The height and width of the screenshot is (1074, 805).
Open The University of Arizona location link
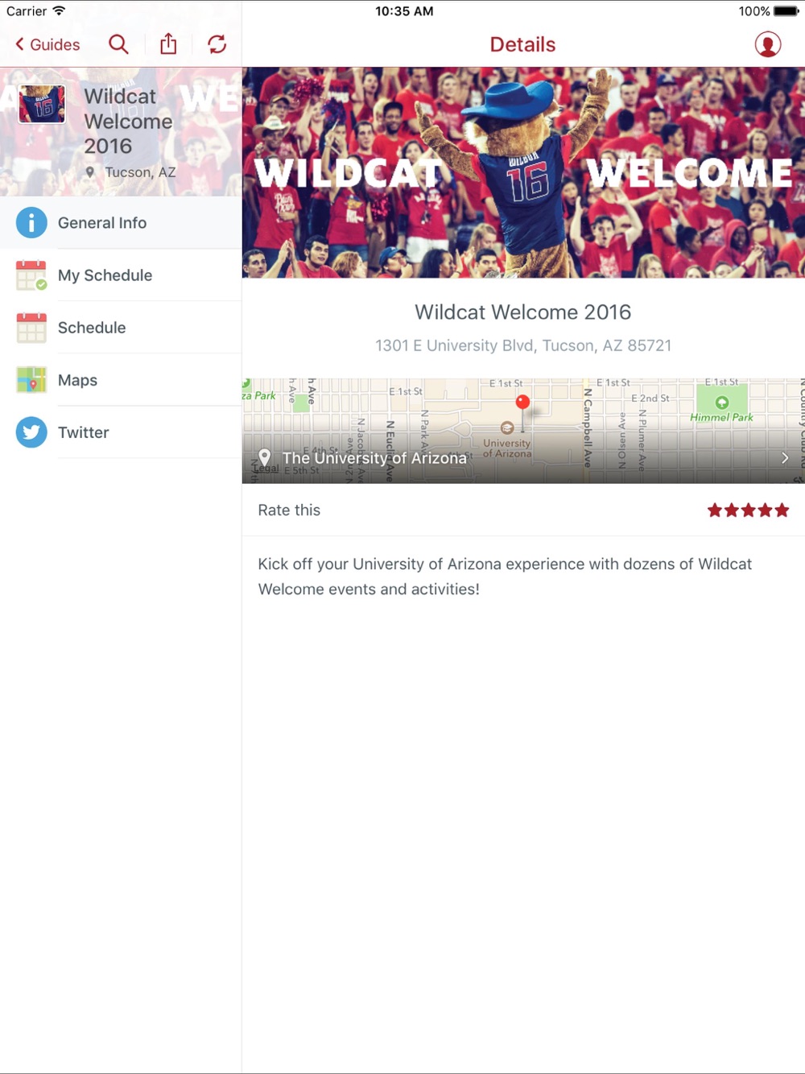[x=374, y=458]
